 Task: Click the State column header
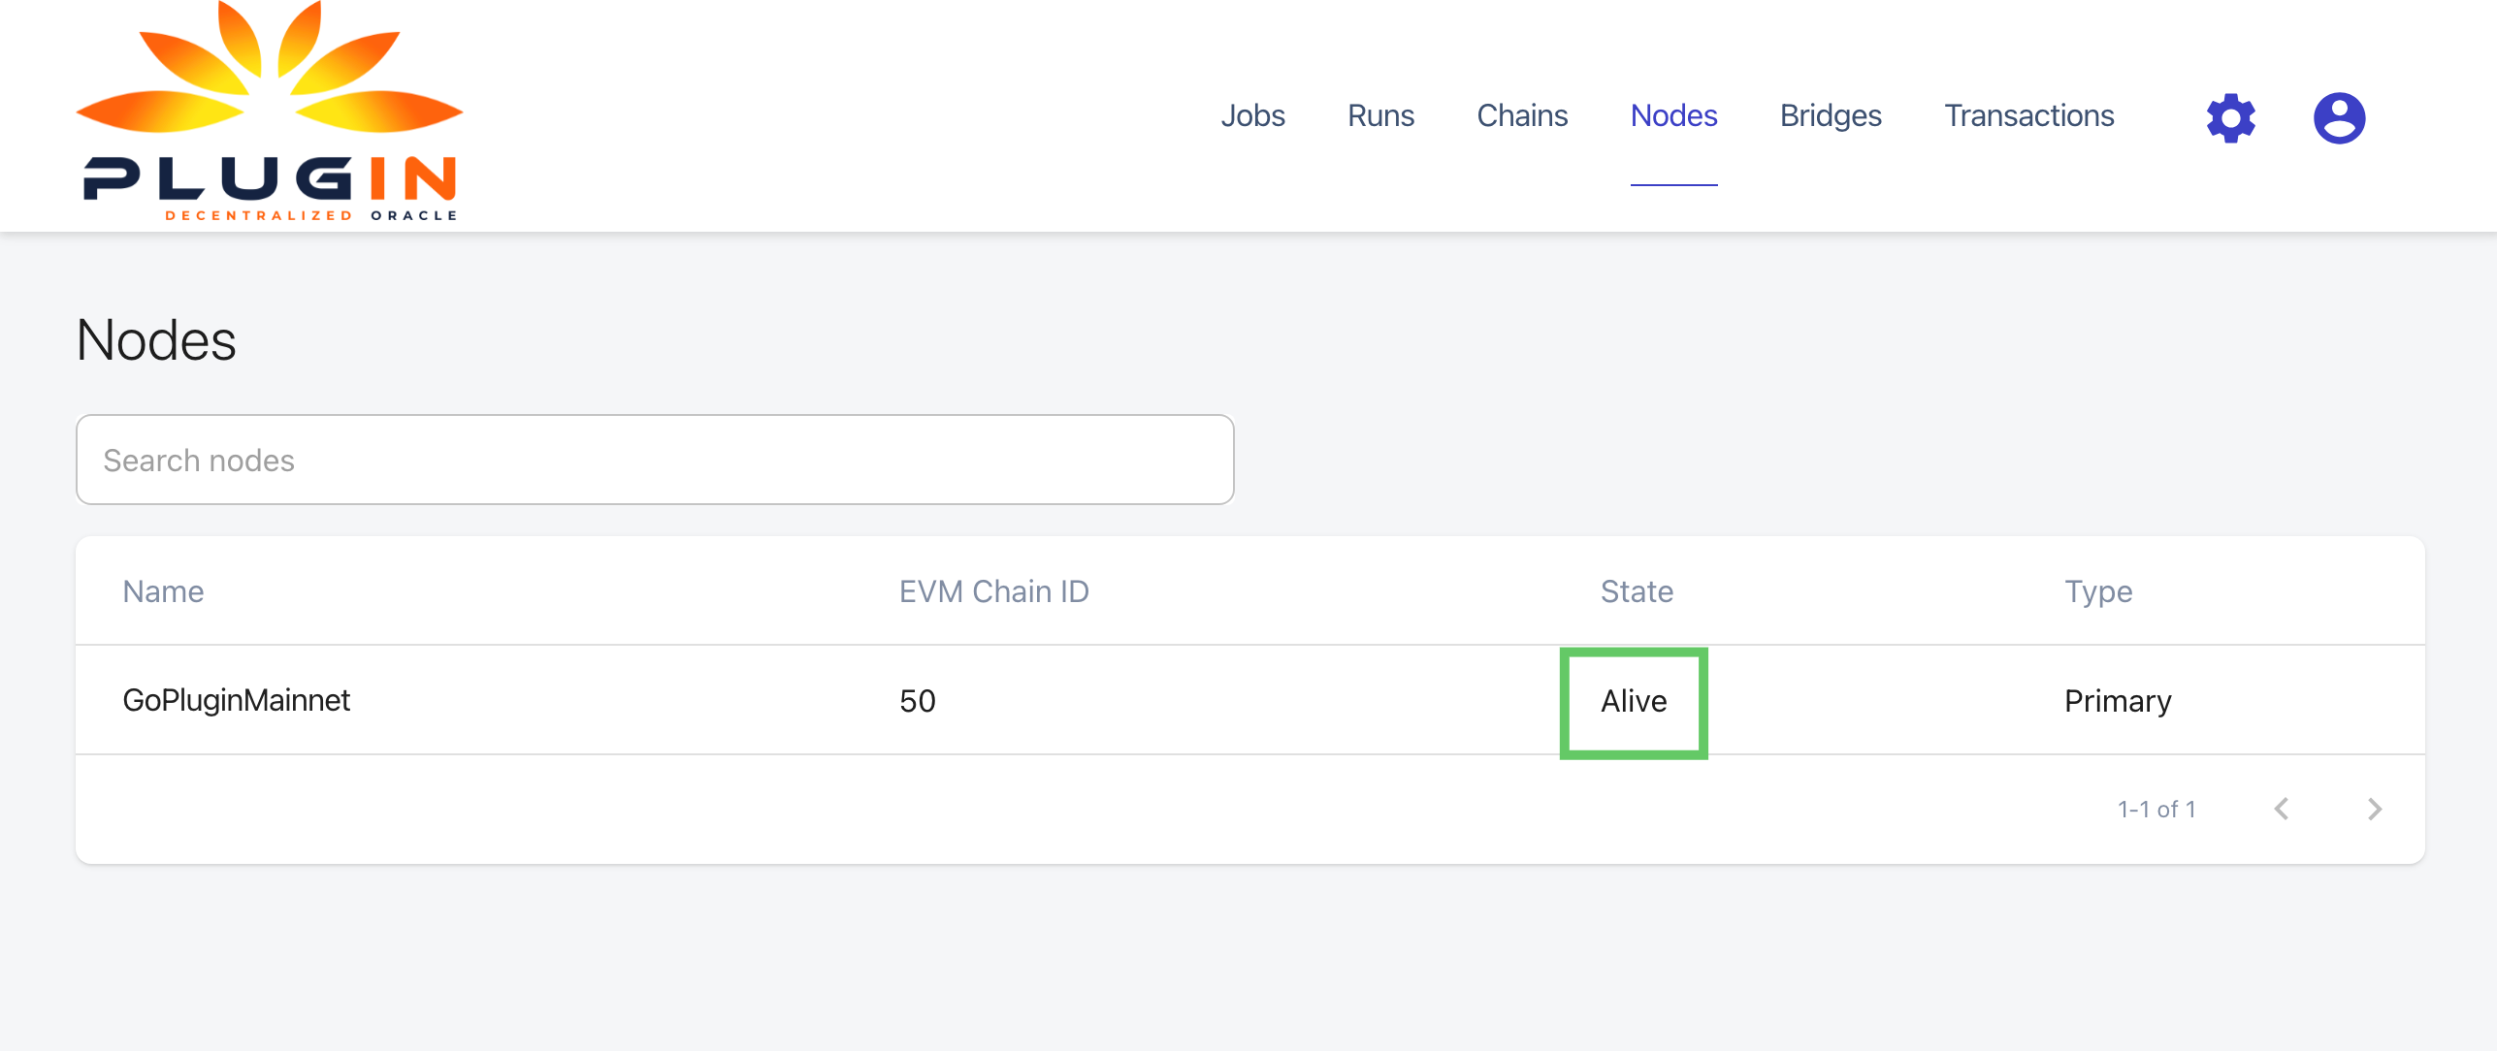(x=1637, y=591)
